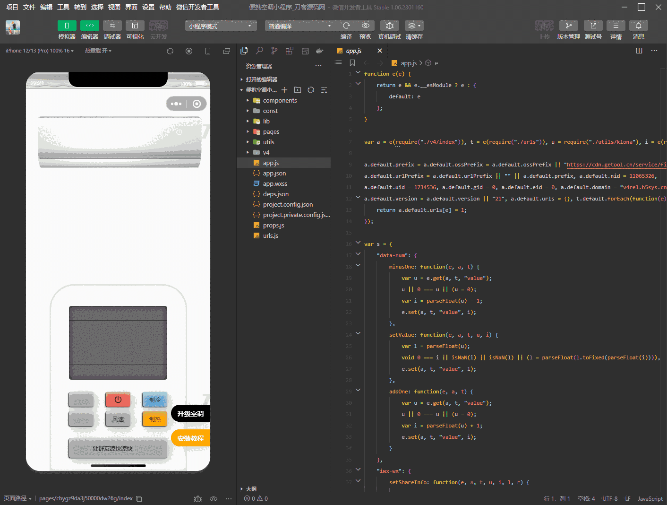The image size is (667, 505).
Task: Open the 小程序模式 mode dropdown
Action: 221,26
